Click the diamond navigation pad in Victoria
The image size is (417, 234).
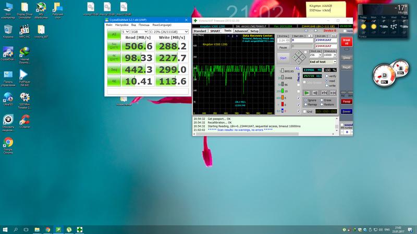point(299,57)
